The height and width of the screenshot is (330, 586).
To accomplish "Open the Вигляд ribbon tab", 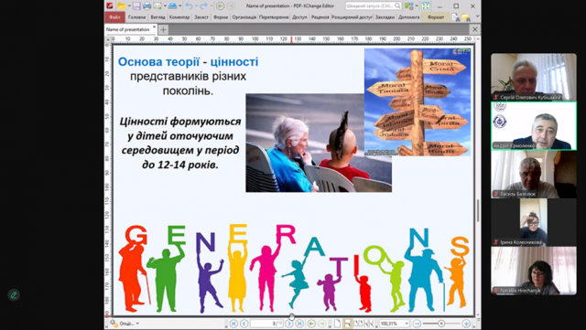I will [x=157, y=17].
